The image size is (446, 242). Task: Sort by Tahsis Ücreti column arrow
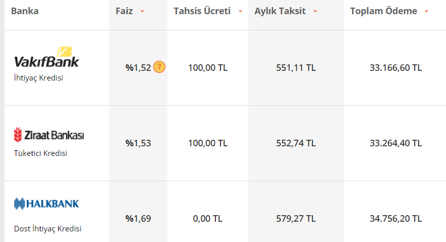coord(240,11)
